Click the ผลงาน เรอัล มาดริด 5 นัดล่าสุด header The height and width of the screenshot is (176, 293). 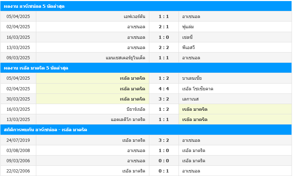coord(36,68)
